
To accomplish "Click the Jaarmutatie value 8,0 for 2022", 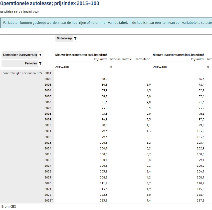I will click(x=148, y=195).
